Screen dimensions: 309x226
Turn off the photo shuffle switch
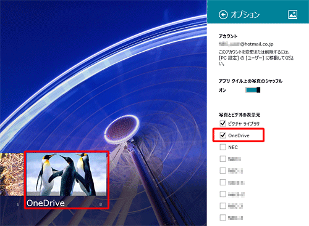253,90
